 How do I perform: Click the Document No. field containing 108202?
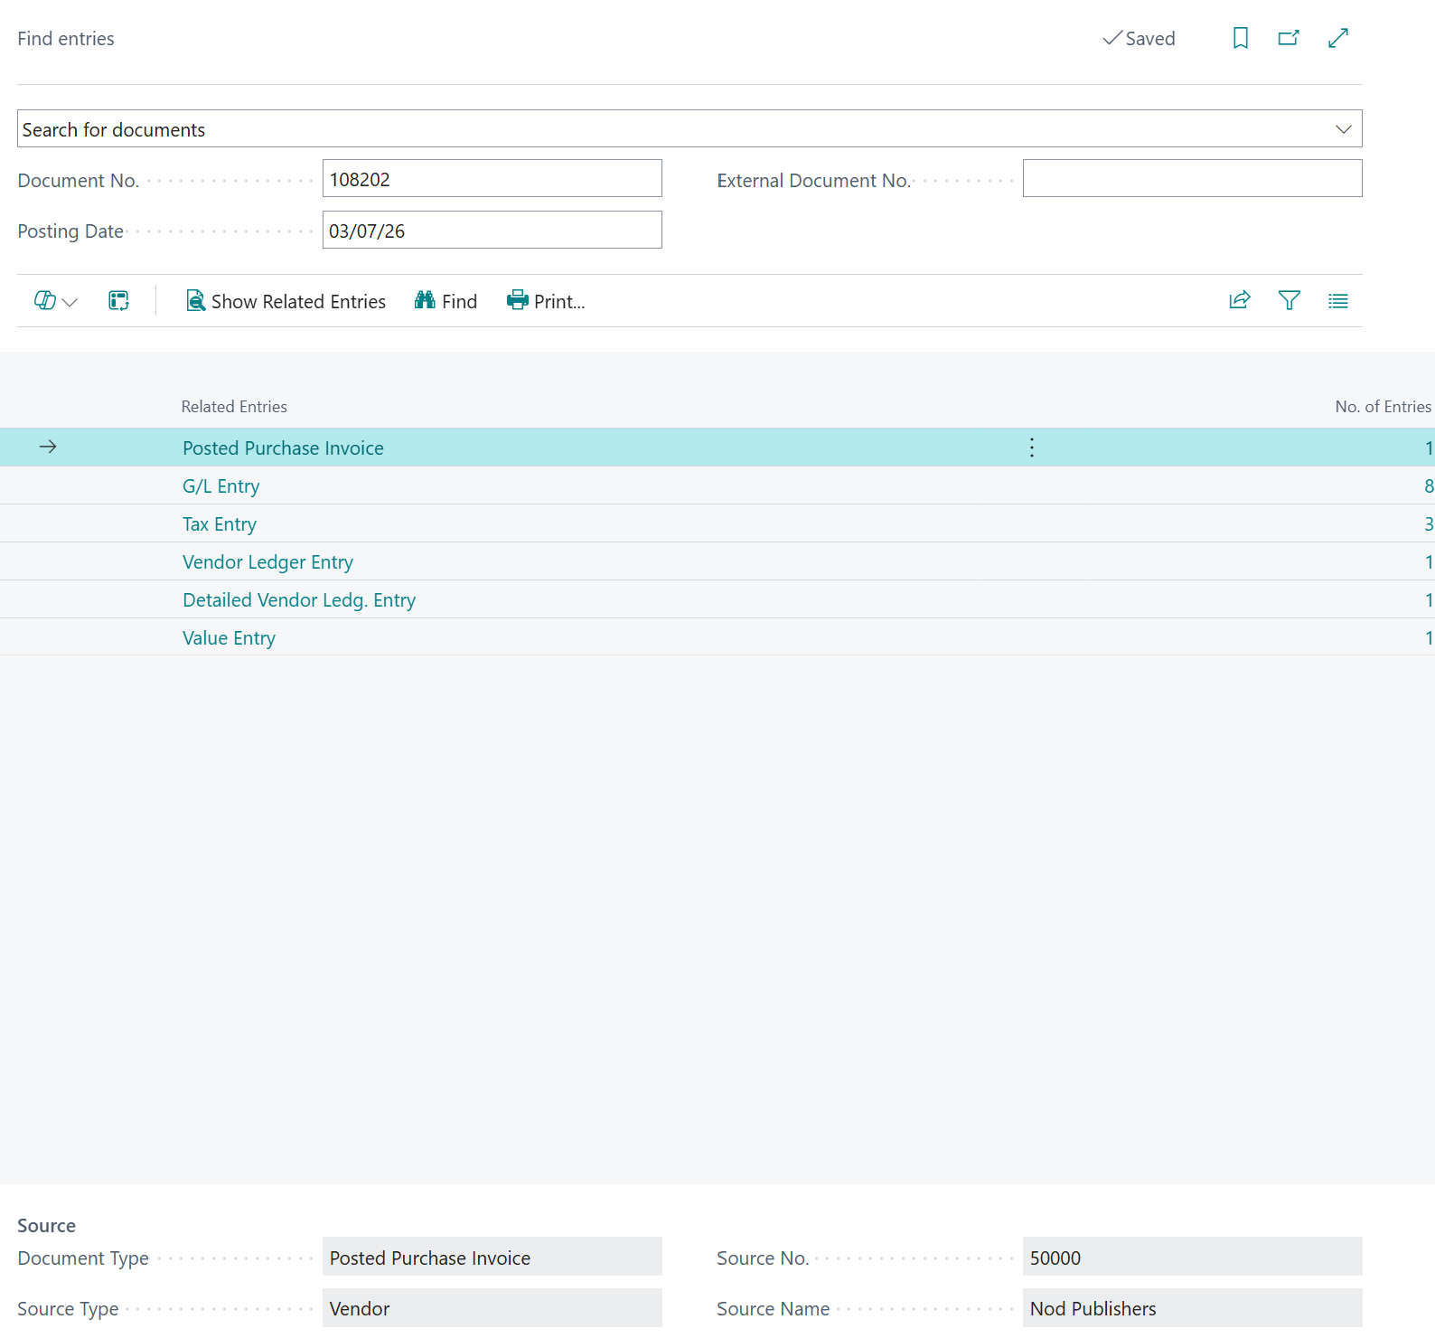pyautogui.click(x=492, y=179)
